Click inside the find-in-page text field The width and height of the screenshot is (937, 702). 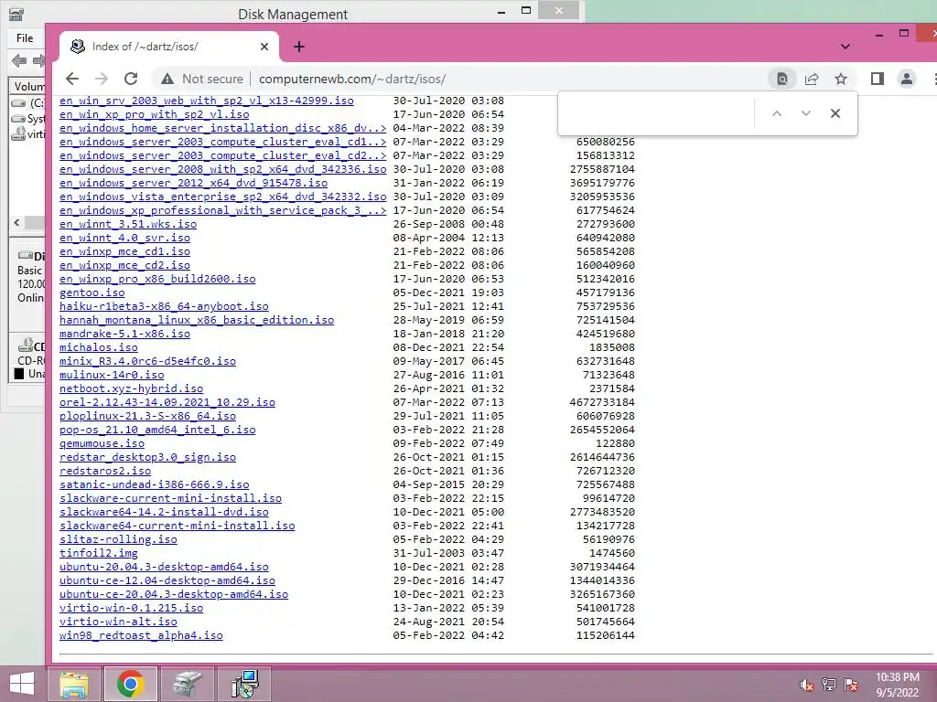click(x=657, y=113)
